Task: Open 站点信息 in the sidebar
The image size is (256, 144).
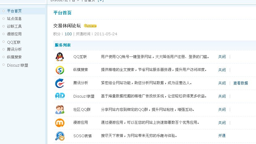Action: click(x=14, y=18)
